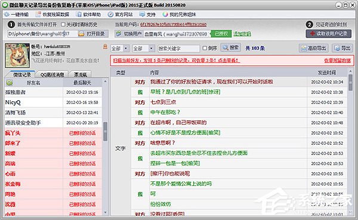This screenshot has width=358, height=220.
Task: Open 我的兄弟姐妹 in the toolbar
Action: pyautogui.click(x=179, y=14)
